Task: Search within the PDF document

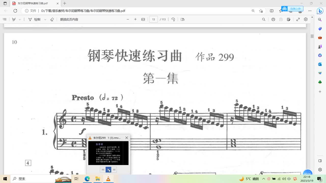Action: click(x=264, y=19)
